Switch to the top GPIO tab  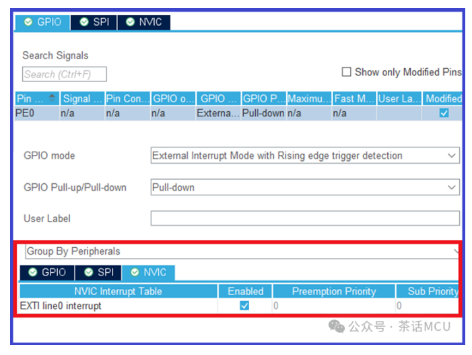(42, 22)
